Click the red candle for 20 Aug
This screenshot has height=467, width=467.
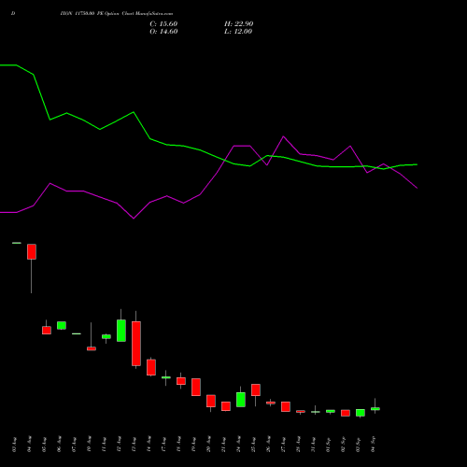click(211, 401)
